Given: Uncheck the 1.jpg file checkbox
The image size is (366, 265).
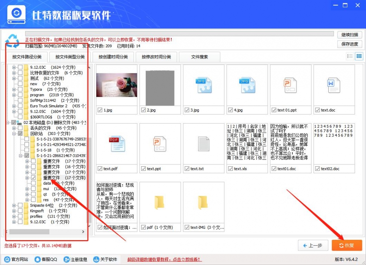Looking at the screenshot, I should (x=100, y=110).
